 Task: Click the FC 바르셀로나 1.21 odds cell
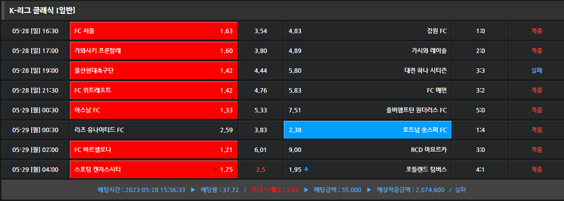click(154, 150)
